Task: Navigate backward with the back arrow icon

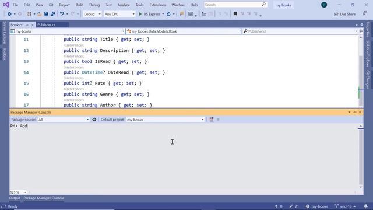Action: (9, 14)
